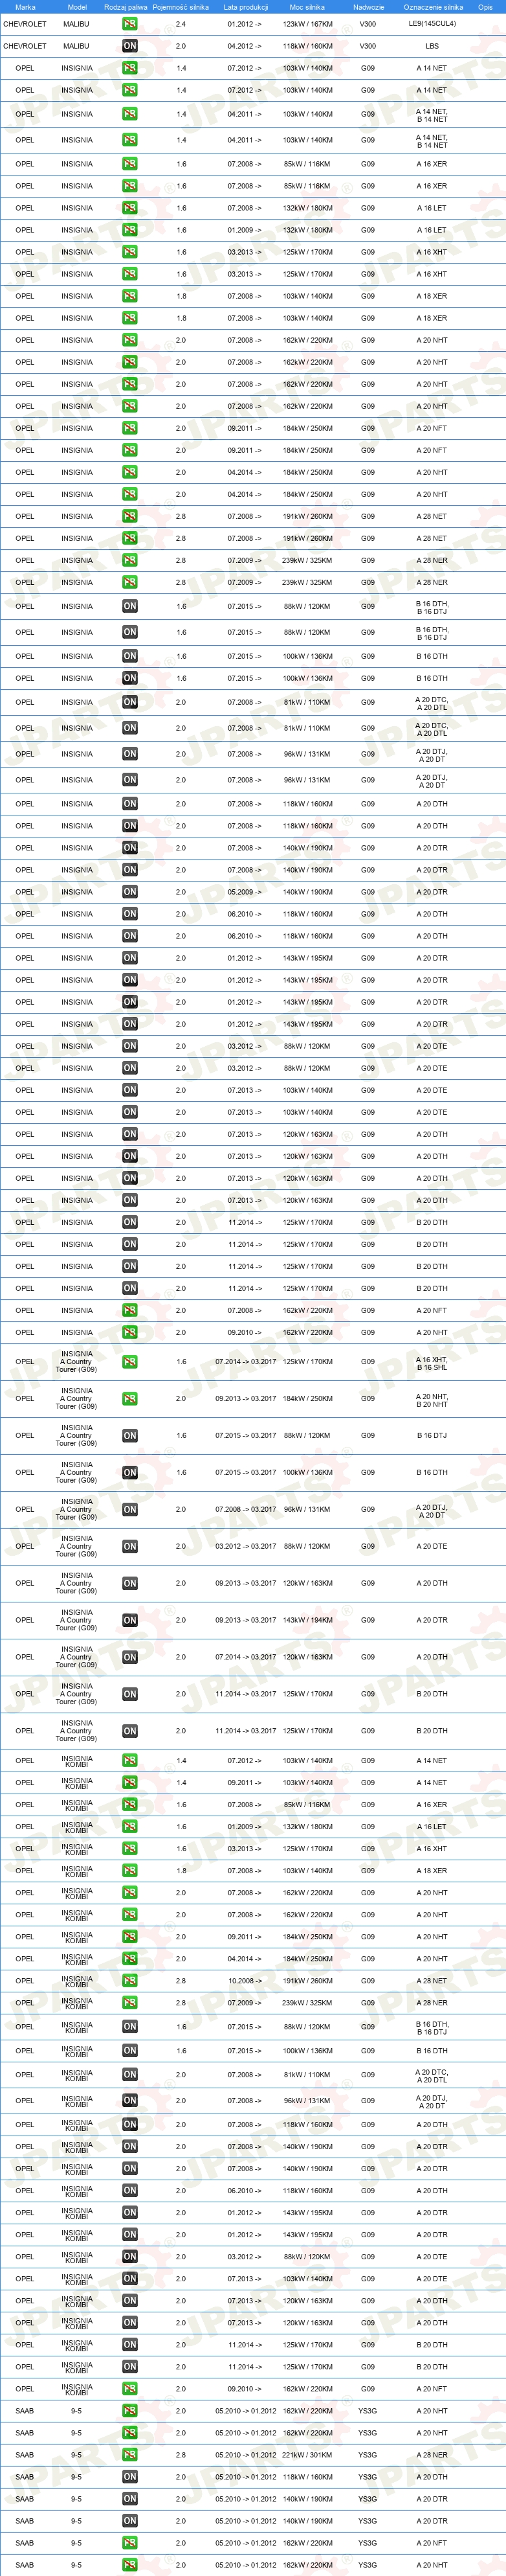Viewport: 506px width, 2576px height.
Task: Click petrol icon for Insignia Kombi 1.8 row
Action: click(x=130, y=1870)
